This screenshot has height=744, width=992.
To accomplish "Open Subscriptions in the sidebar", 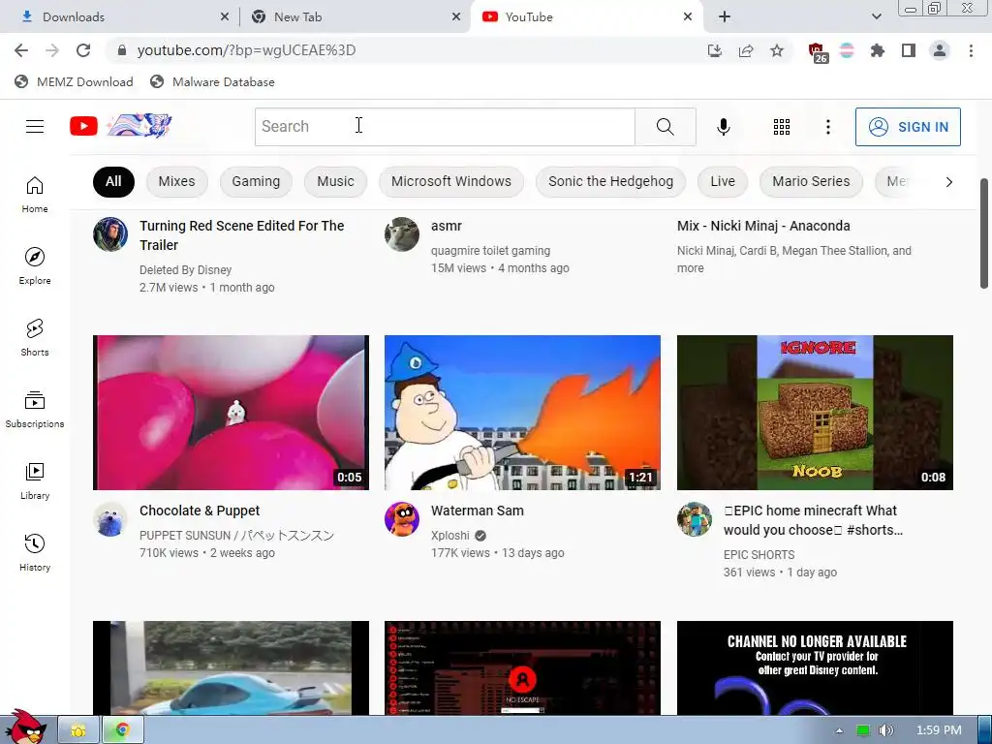I will click(x=35, y=410).
